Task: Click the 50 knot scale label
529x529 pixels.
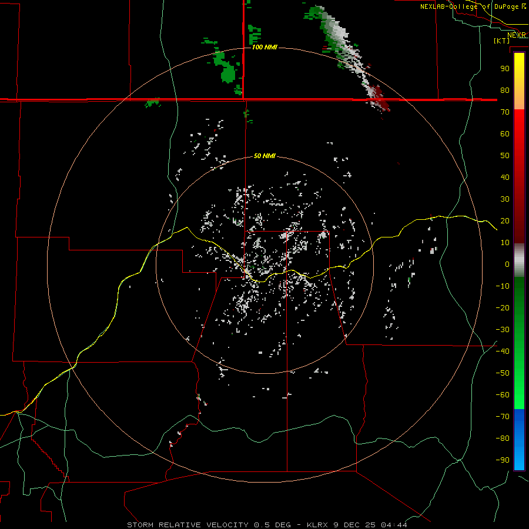Action: (505, 156)
